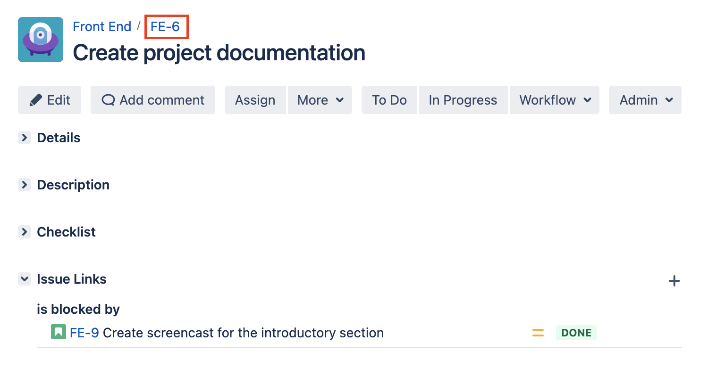Screen dimensions: 708x376
Task: Click the plus icon to add issue link
Action: pos(674,281)
